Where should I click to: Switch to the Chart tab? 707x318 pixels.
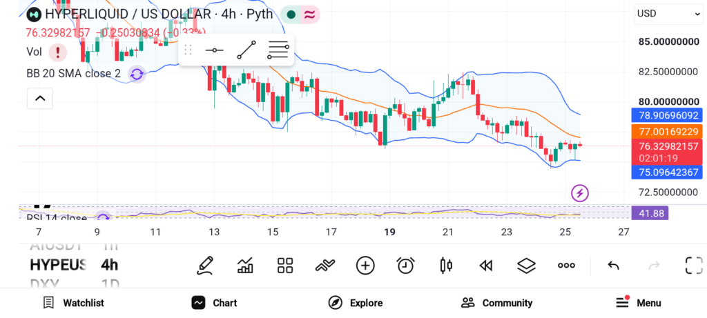(214, 303)
